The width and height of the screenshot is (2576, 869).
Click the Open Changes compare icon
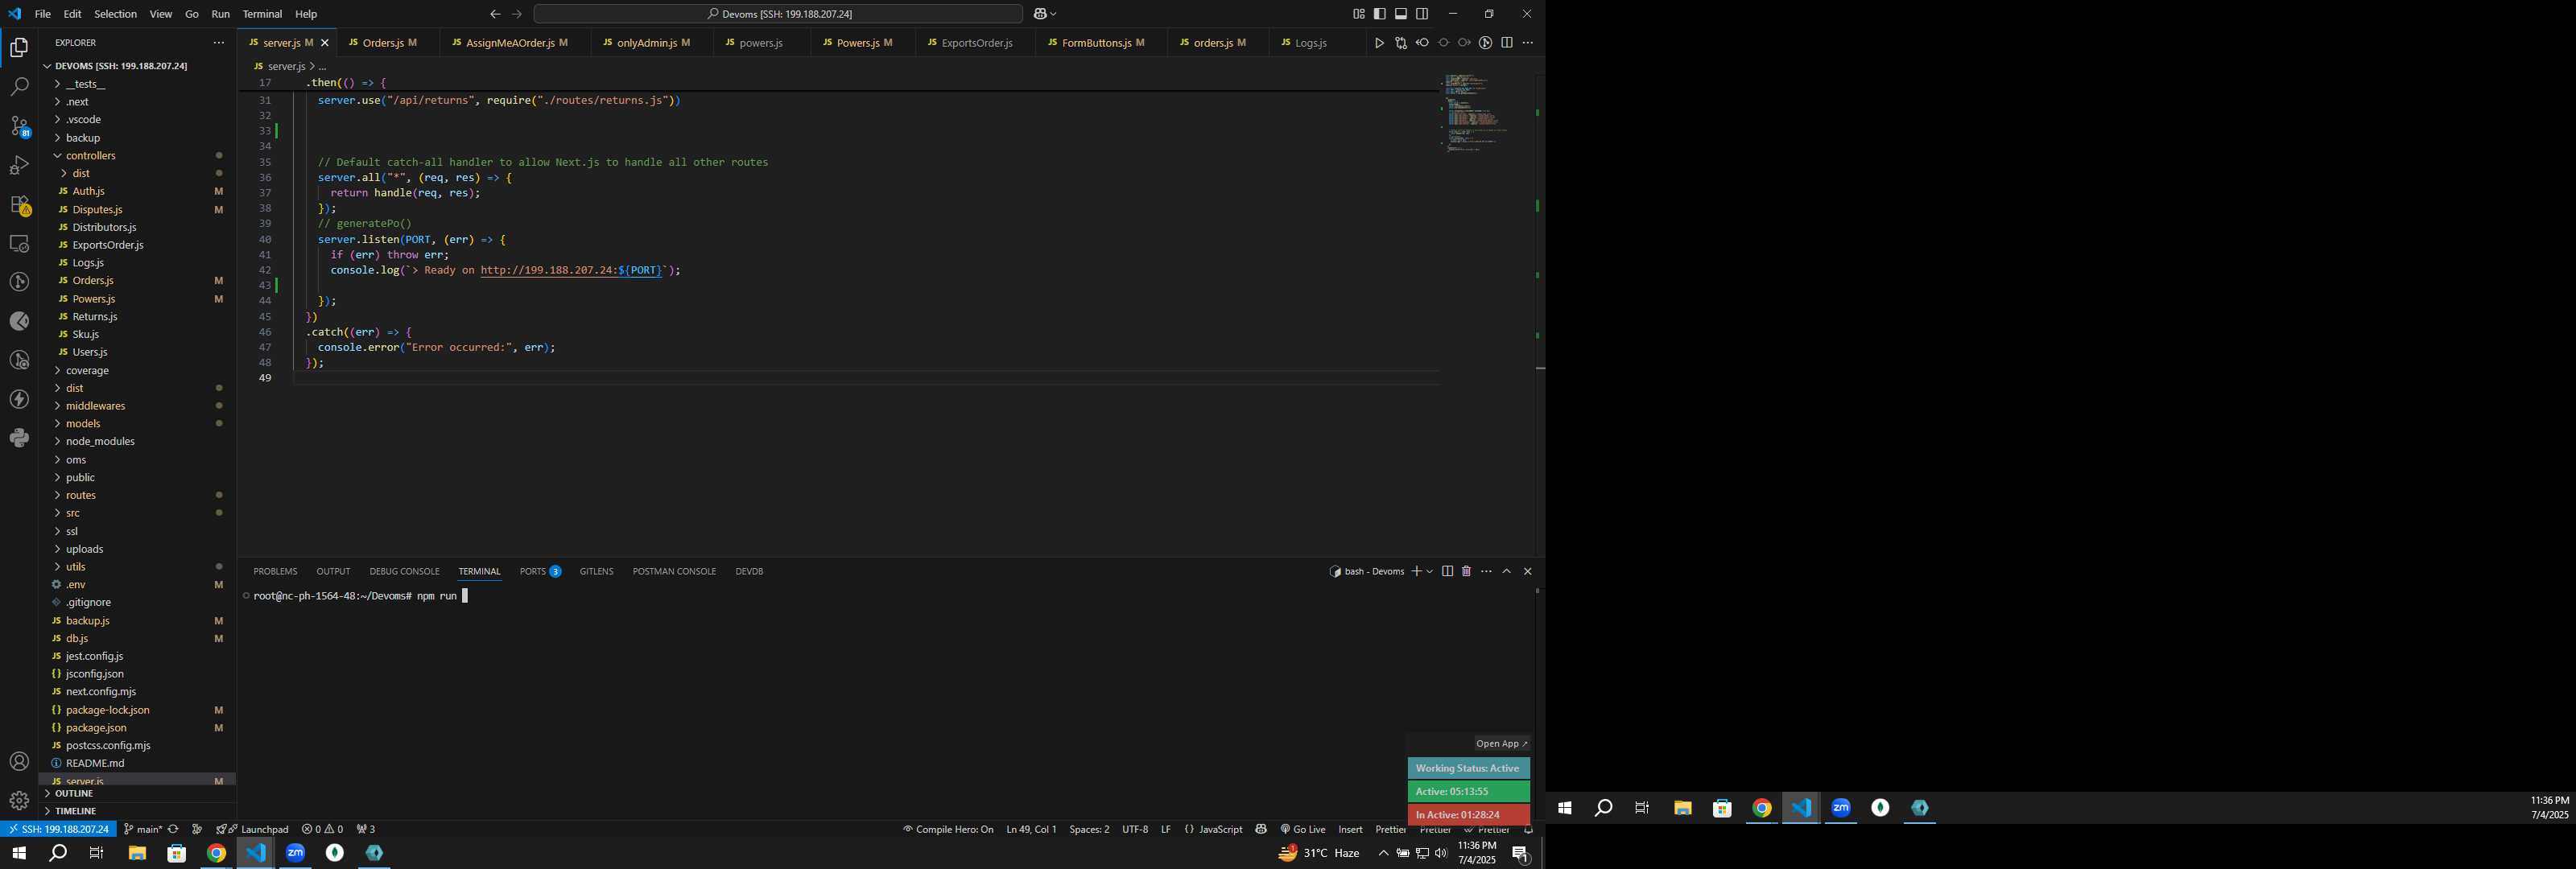pyautogui.click(x=1401, y=43)
